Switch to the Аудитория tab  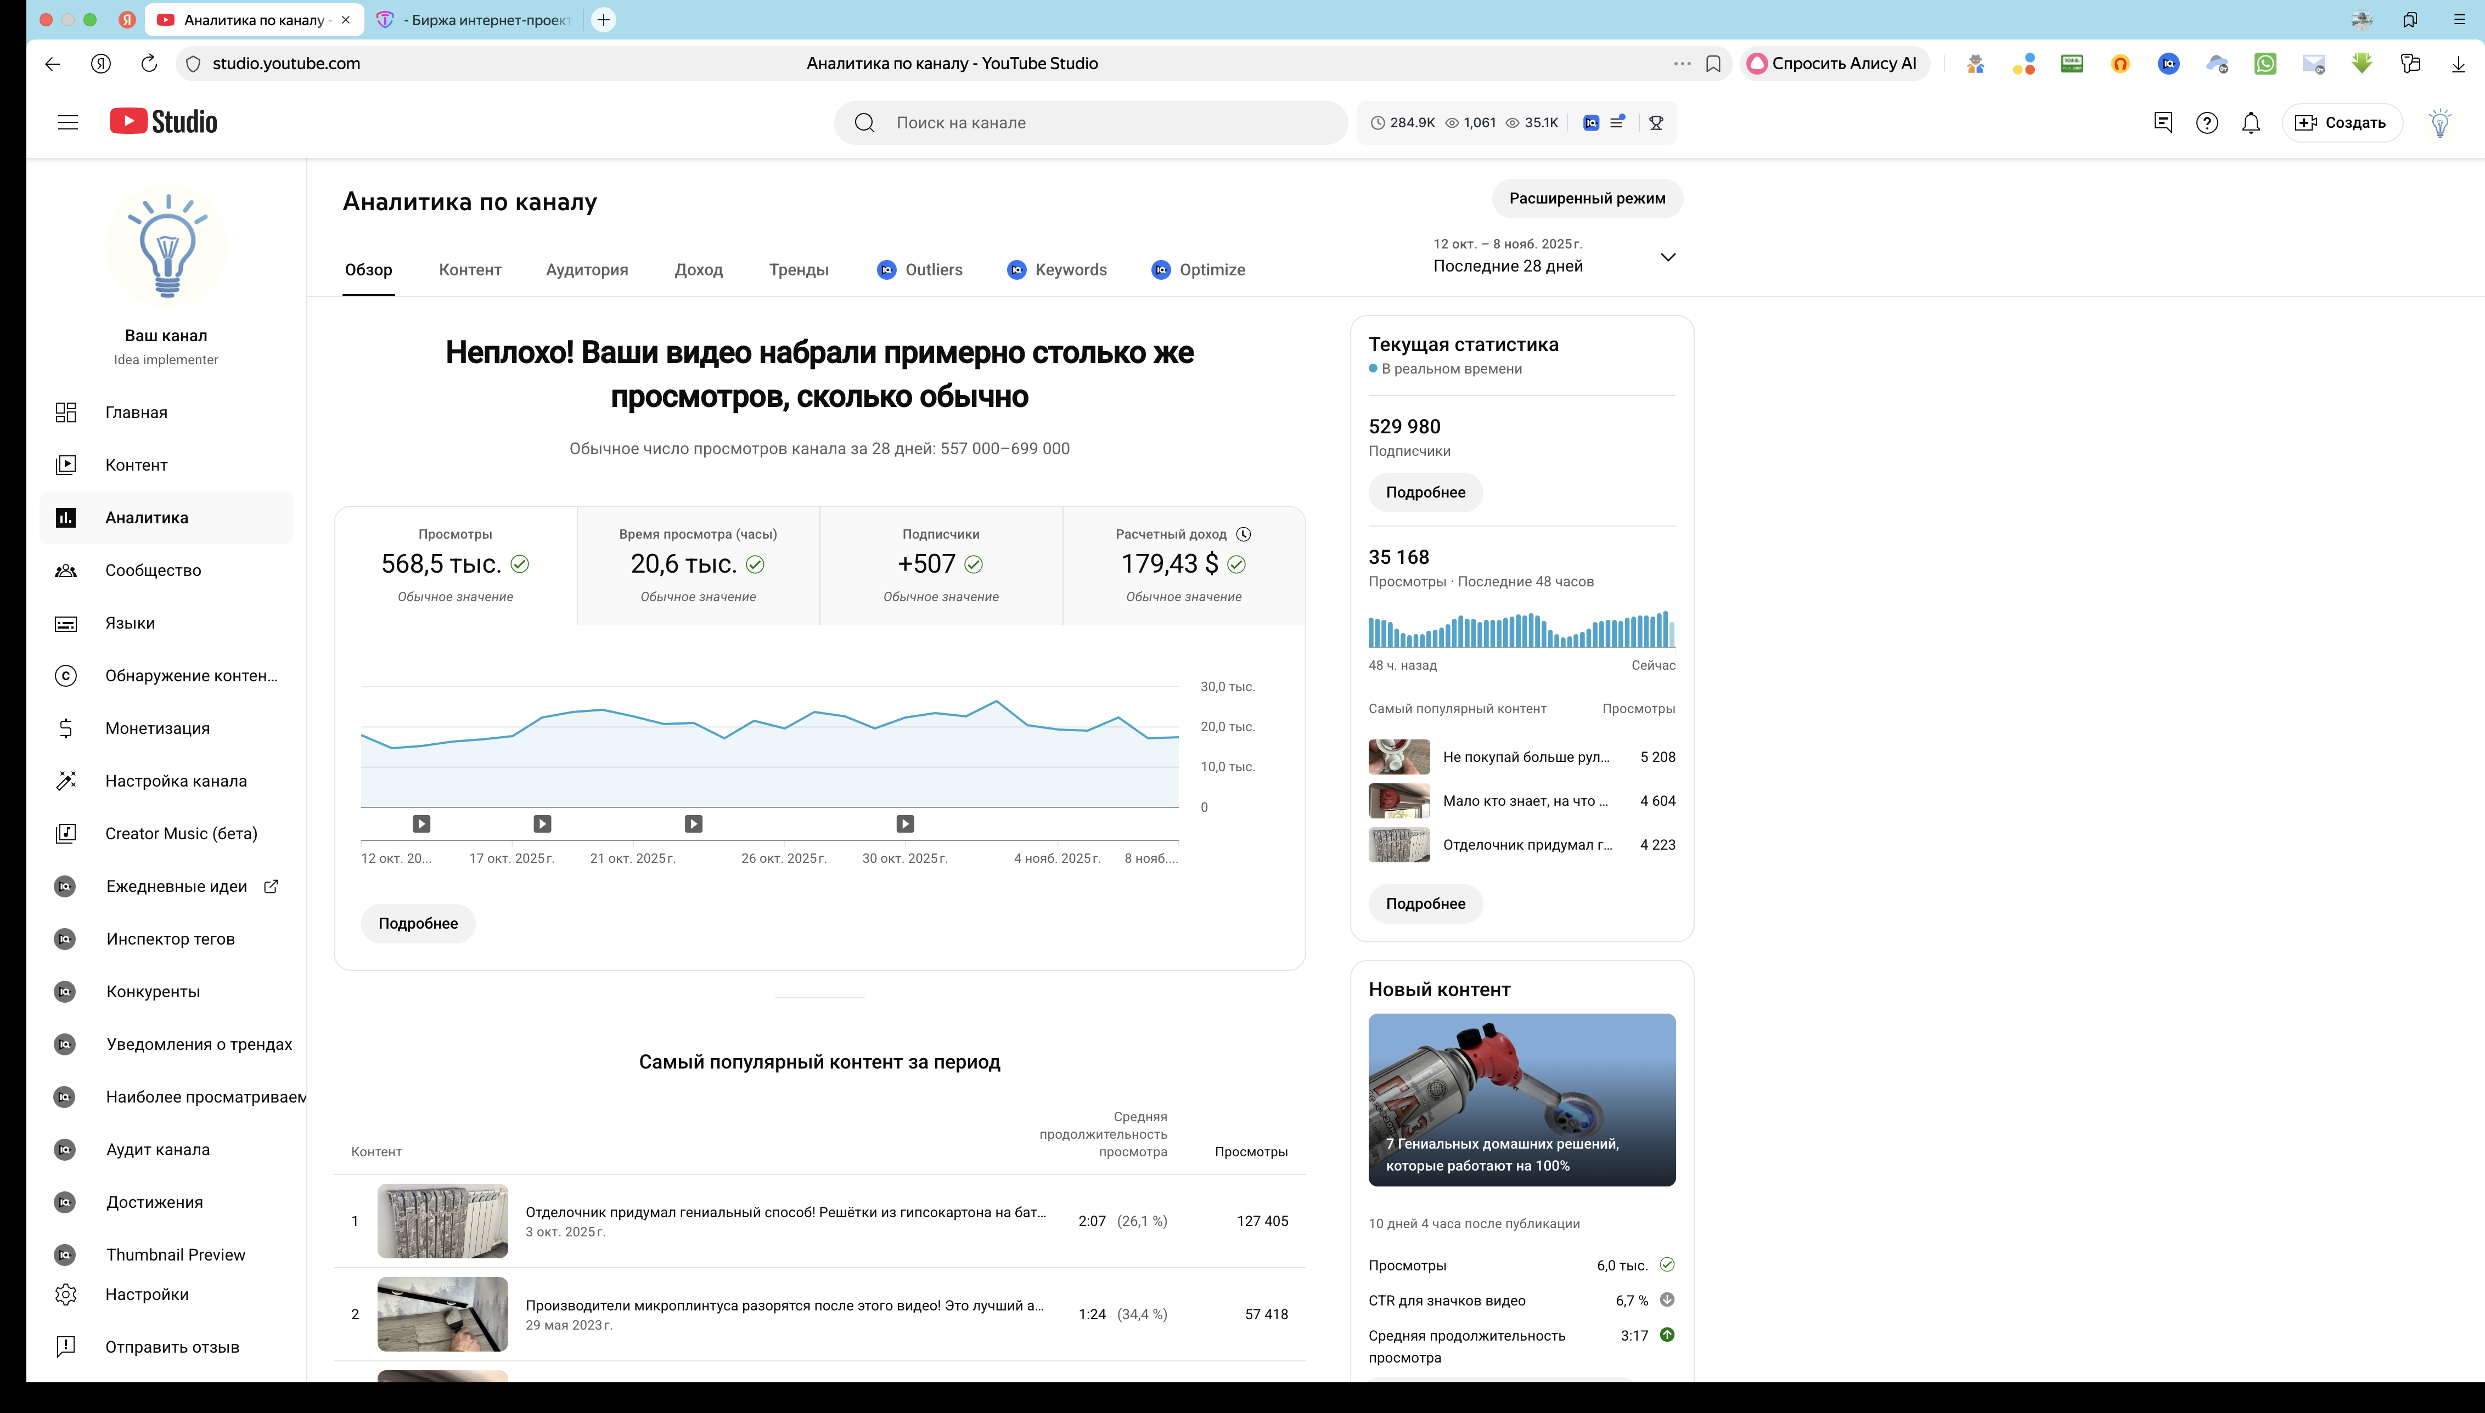pos(586,270)
